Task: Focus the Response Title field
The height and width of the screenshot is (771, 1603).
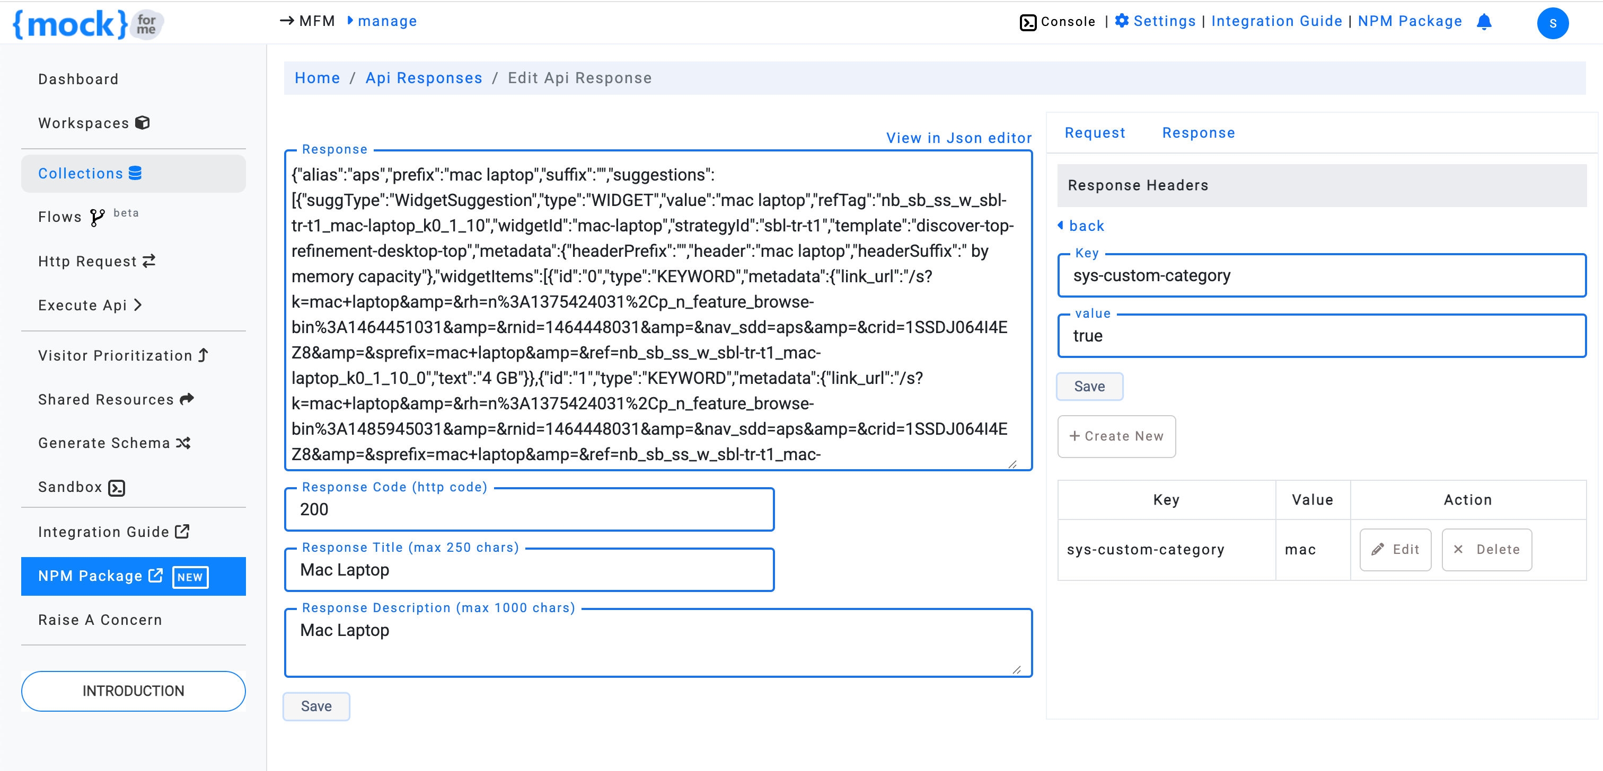Action: [x=529, y=570]
